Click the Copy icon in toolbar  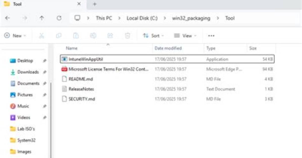tap(59, 36)
